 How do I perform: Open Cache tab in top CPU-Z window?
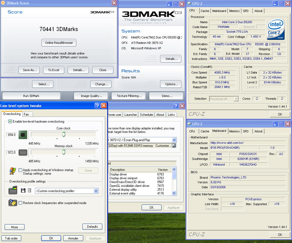(x=205, y=11)
